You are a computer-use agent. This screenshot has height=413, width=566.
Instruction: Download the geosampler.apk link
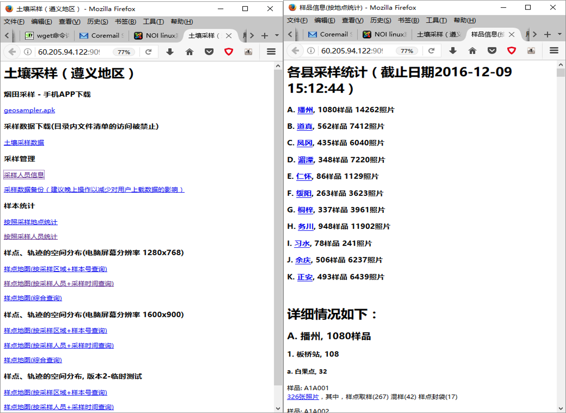pos(30,110)
